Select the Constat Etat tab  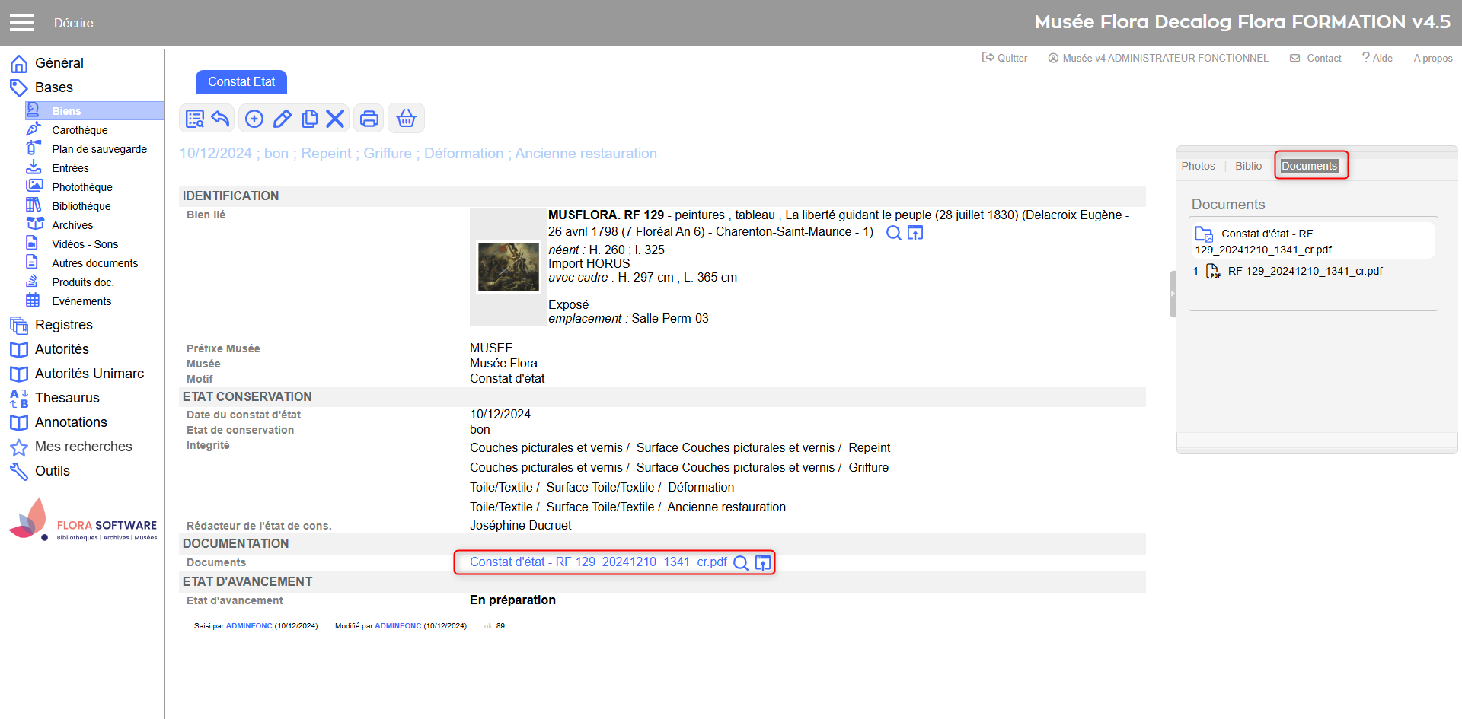241,82
